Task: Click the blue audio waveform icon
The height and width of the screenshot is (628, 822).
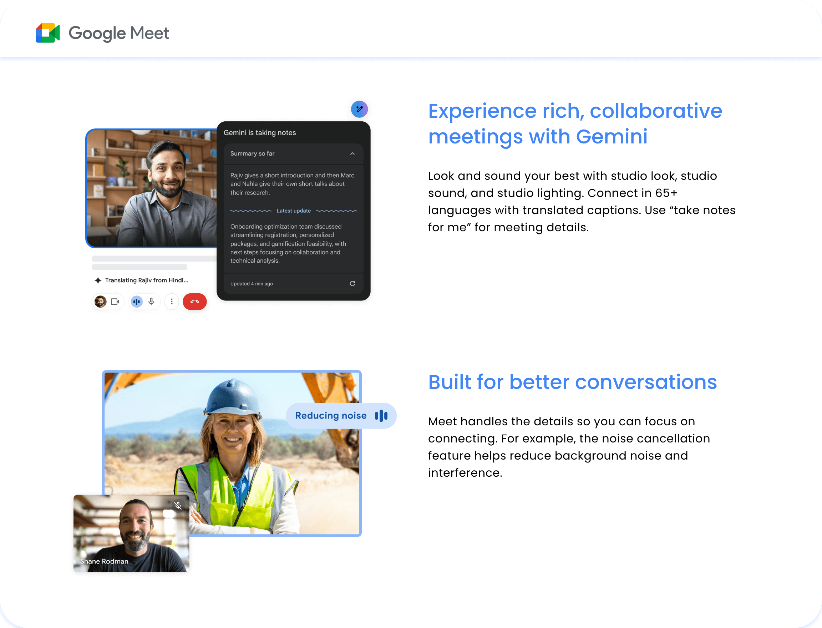Action: click(136, 302)
